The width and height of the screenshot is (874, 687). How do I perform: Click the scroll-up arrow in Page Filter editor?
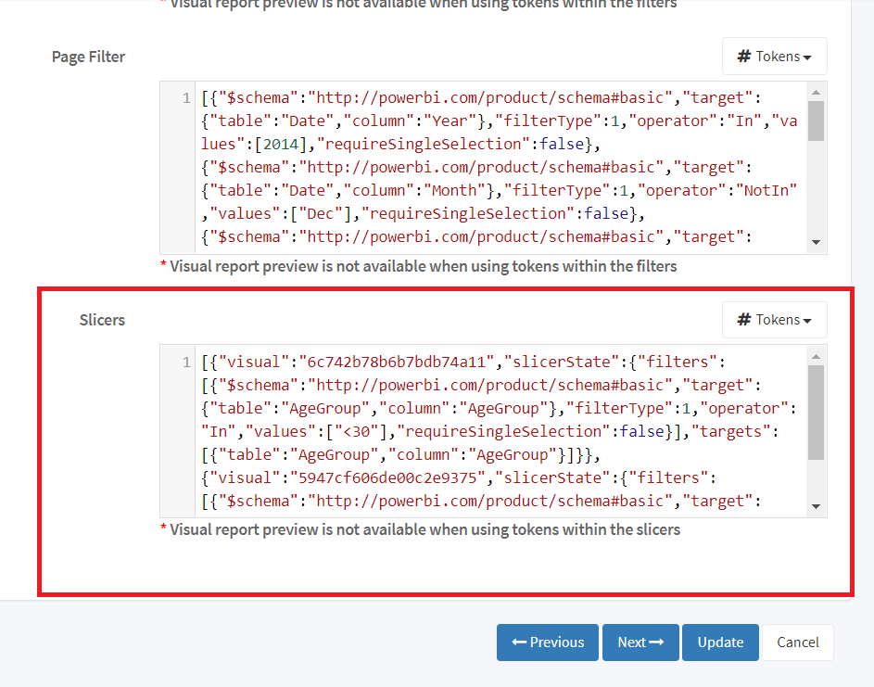pyautogui.click(x=816, y=92)
